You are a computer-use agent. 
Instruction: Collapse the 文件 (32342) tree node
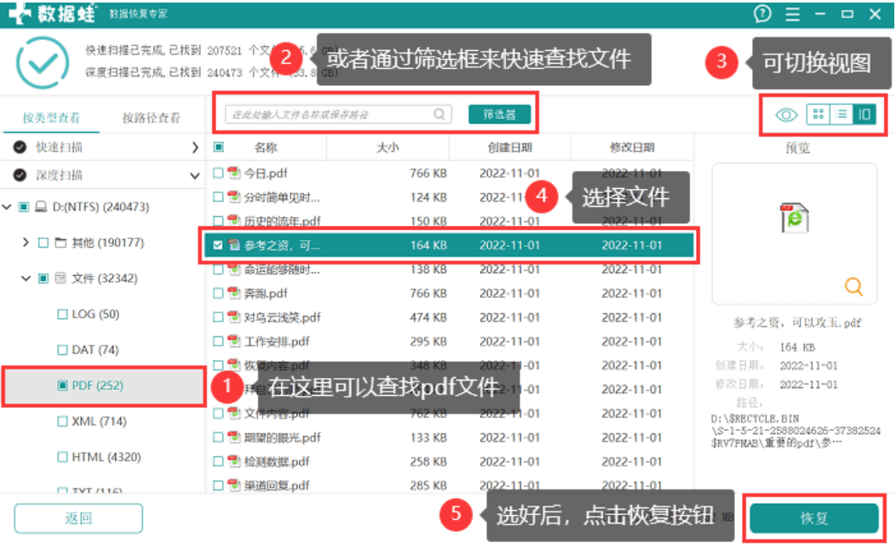(26, 278)
